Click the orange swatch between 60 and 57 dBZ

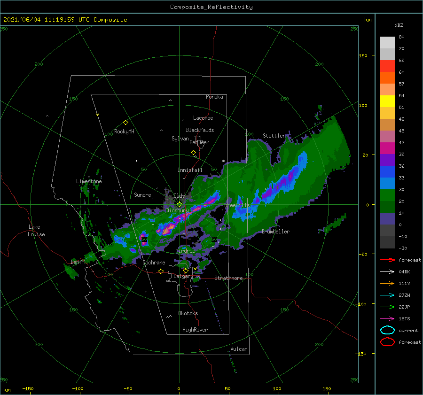click(387, 78)
